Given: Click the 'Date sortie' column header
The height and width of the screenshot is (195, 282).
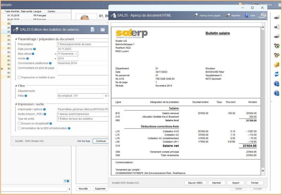Looking at the screenshot, I should click(x=26, y=11).
